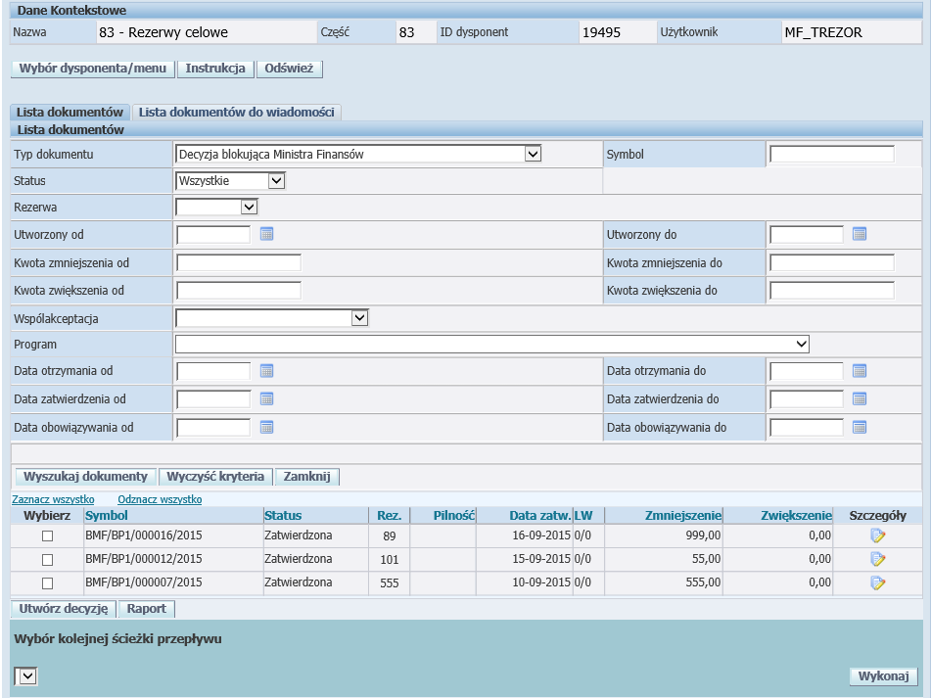Open calendar picker for Utworzony do
Image resolution: width=931 pixels, height=698 pixels.
[860, 234]
